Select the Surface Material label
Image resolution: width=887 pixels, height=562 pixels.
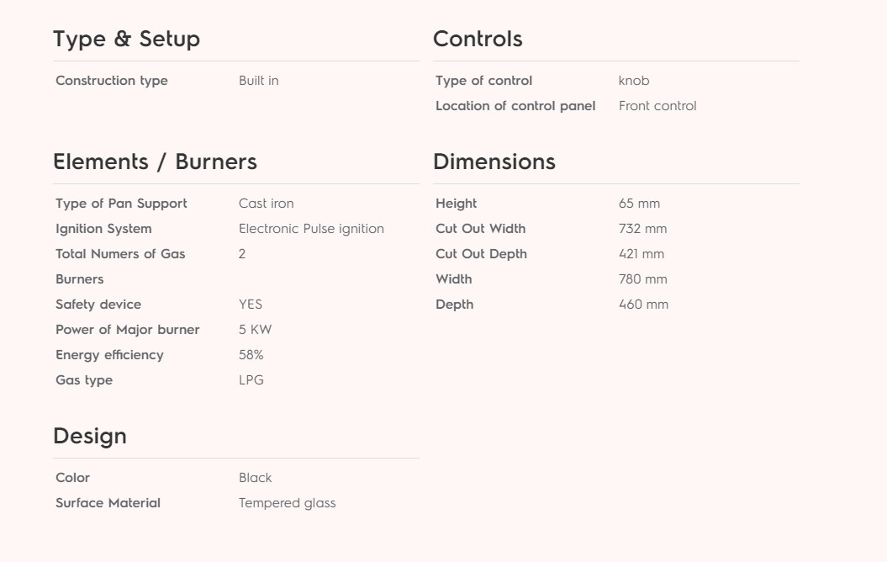click(x=108, y=503)
